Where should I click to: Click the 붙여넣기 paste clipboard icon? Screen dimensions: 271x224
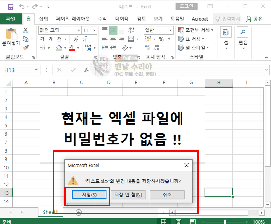(11, 34)
